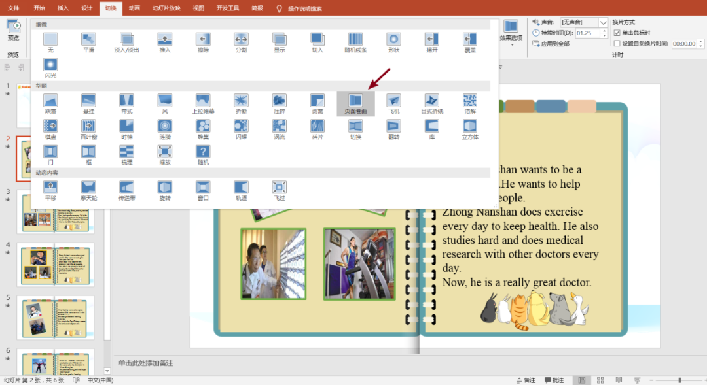
Task: Select the 无 (None) transition
Action: tap(50, 42)
